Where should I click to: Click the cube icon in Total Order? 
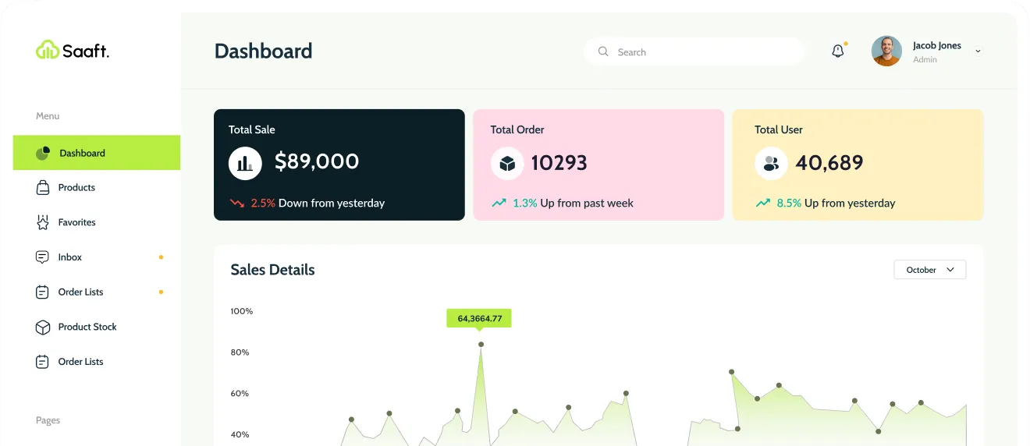(507, 163)
